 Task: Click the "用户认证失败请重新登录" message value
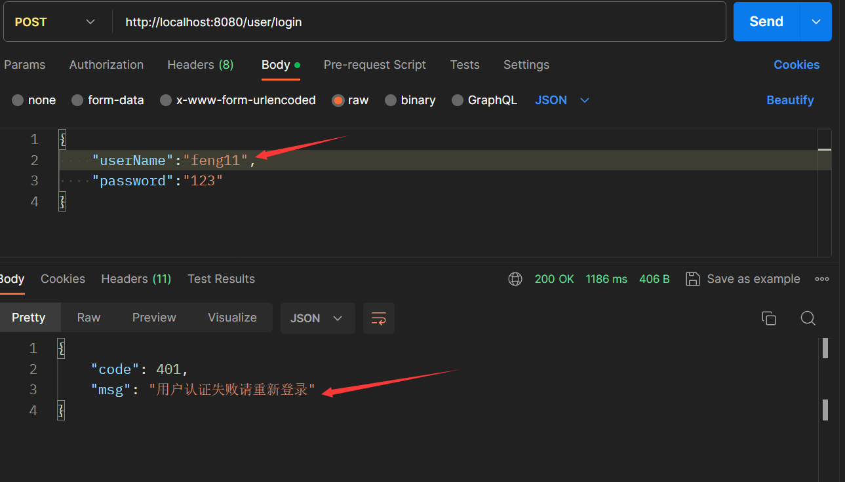click(x=232, y=390)
